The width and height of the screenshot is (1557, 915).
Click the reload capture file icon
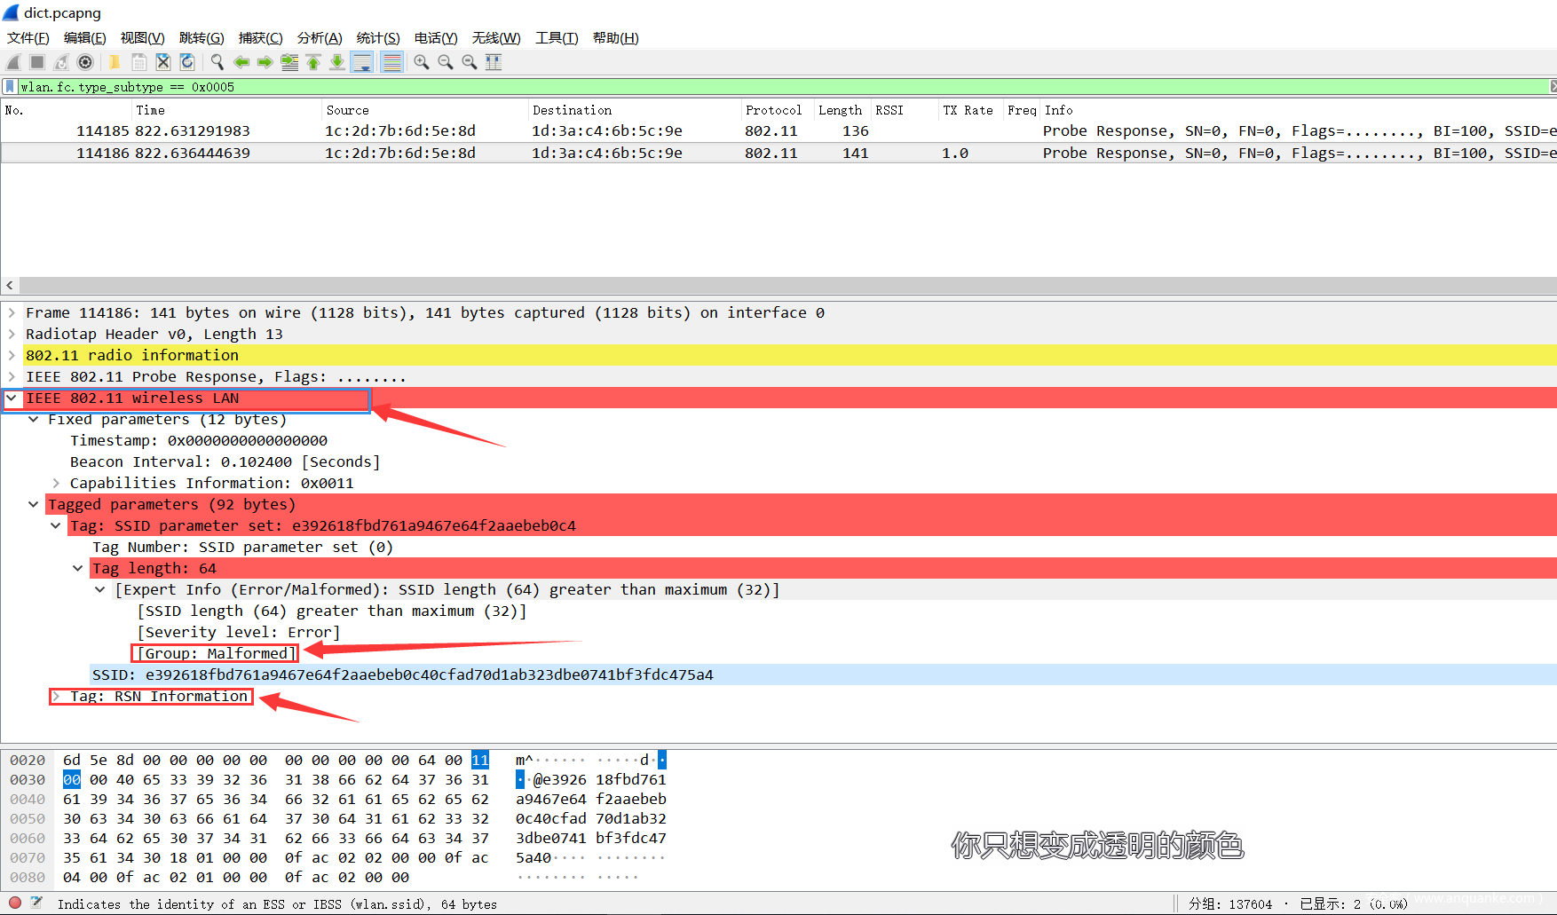(x=187, y=62)
